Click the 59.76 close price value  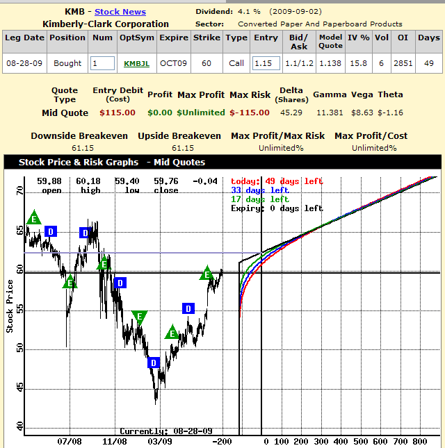(x=166, y=181)
